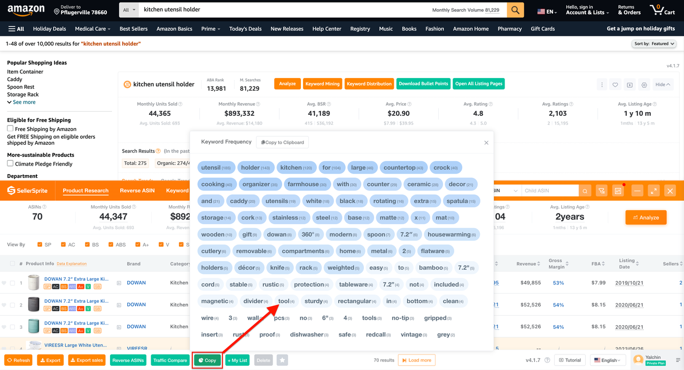The width and height of the screenshot is (684, 370).
Task: Favorite product row 1 with heart icon
Action: (x=4, y=283)
